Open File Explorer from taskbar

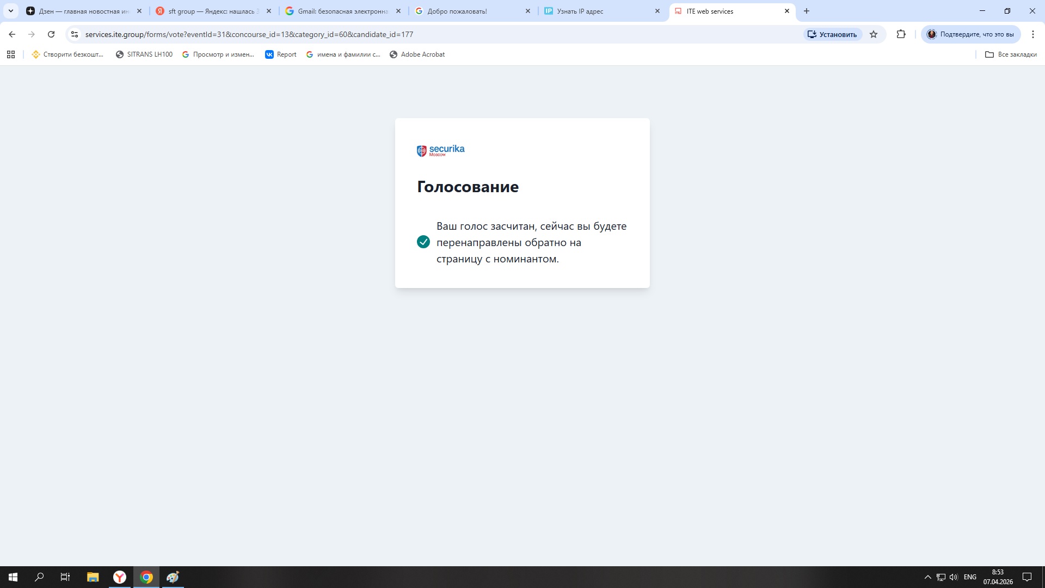[x=93, y=577]
